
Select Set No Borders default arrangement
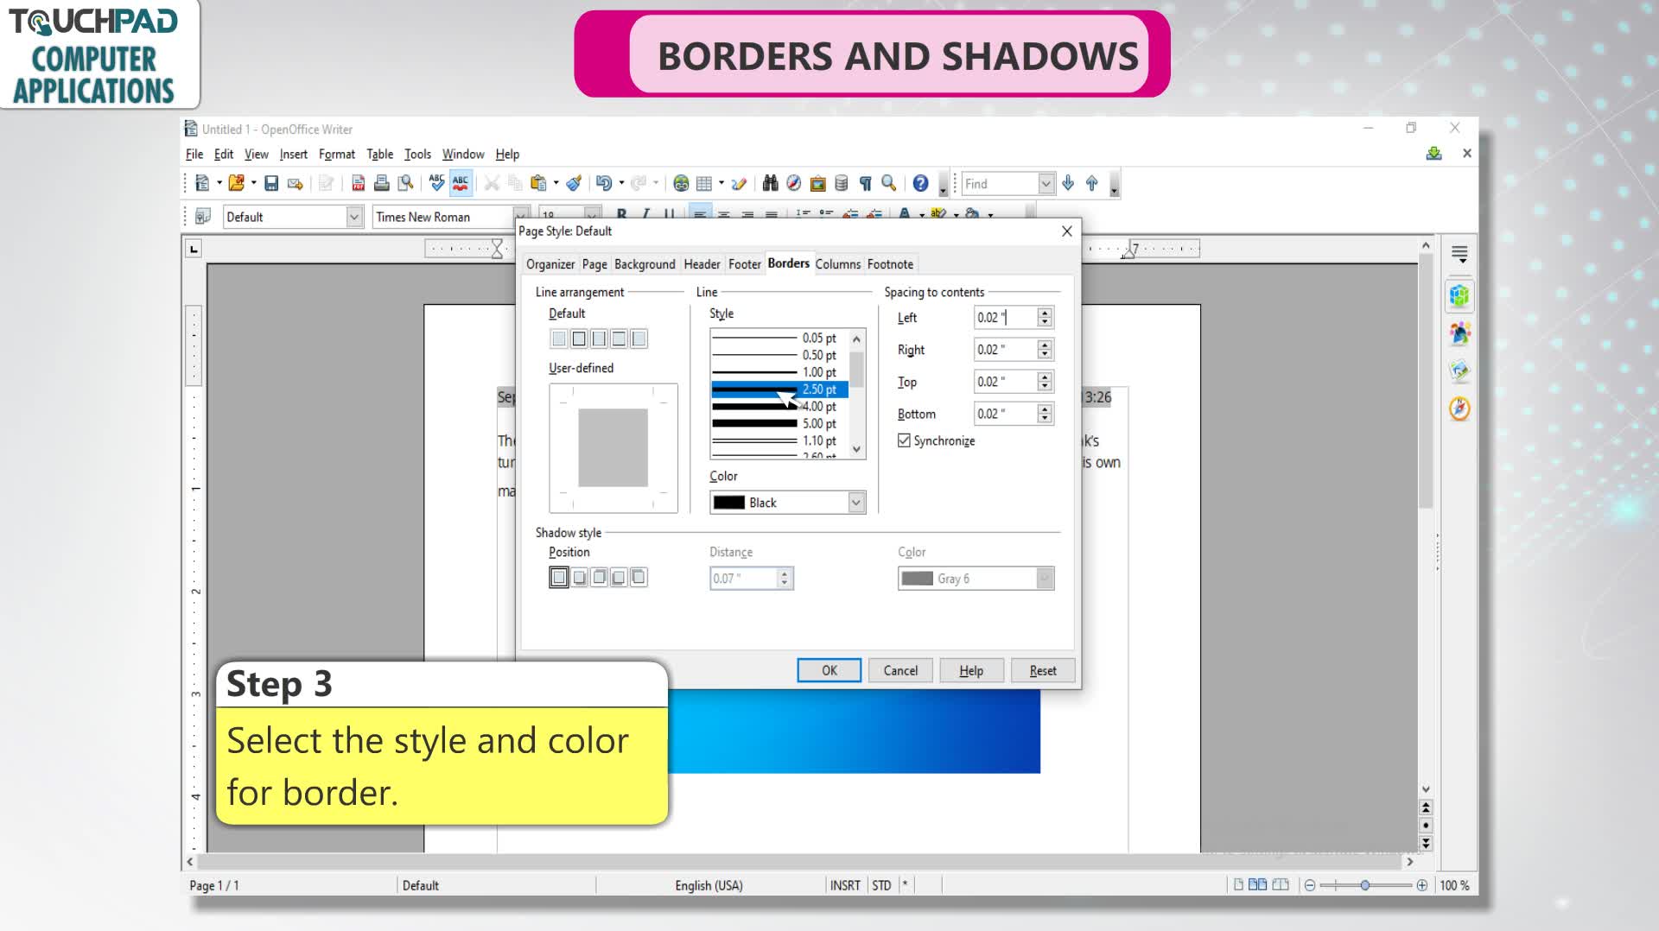(559, 339)
